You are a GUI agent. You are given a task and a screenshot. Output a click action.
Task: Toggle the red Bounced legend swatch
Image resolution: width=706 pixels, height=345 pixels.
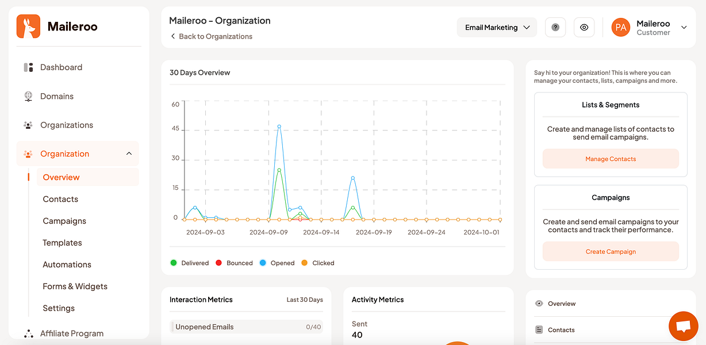click(x=218, y=263)
